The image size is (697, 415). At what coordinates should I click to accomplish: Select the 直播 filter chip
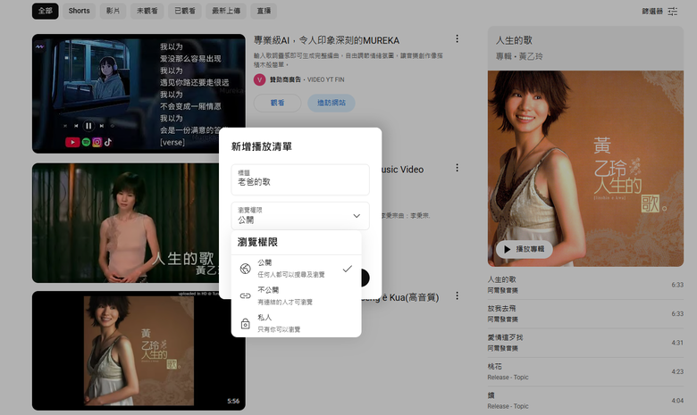click(x=264, y=11)
